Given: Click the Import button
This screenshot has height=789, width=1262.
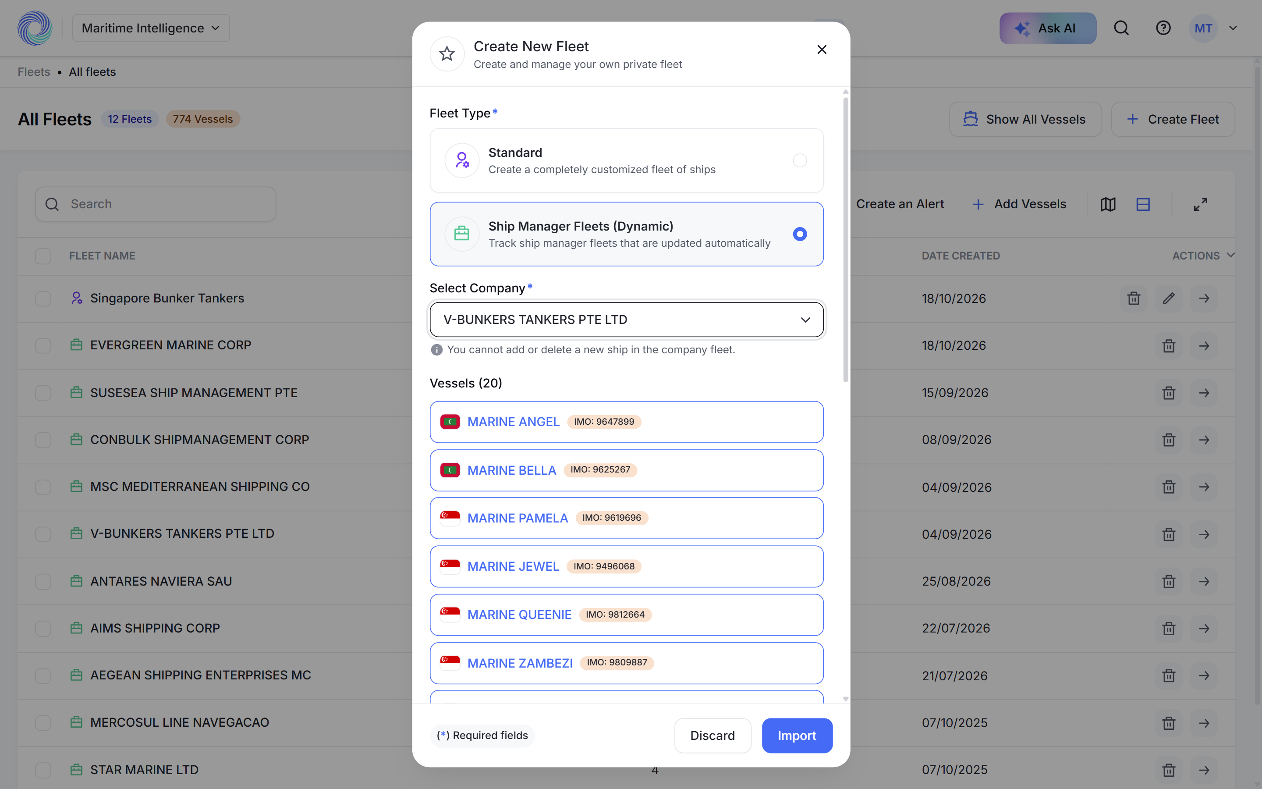Looking at the screenshot, I should (x=796, y=735).
